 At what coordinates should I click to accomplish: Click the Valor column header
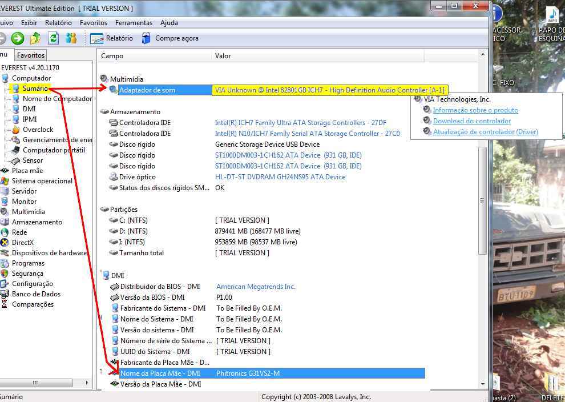point(318,56)
